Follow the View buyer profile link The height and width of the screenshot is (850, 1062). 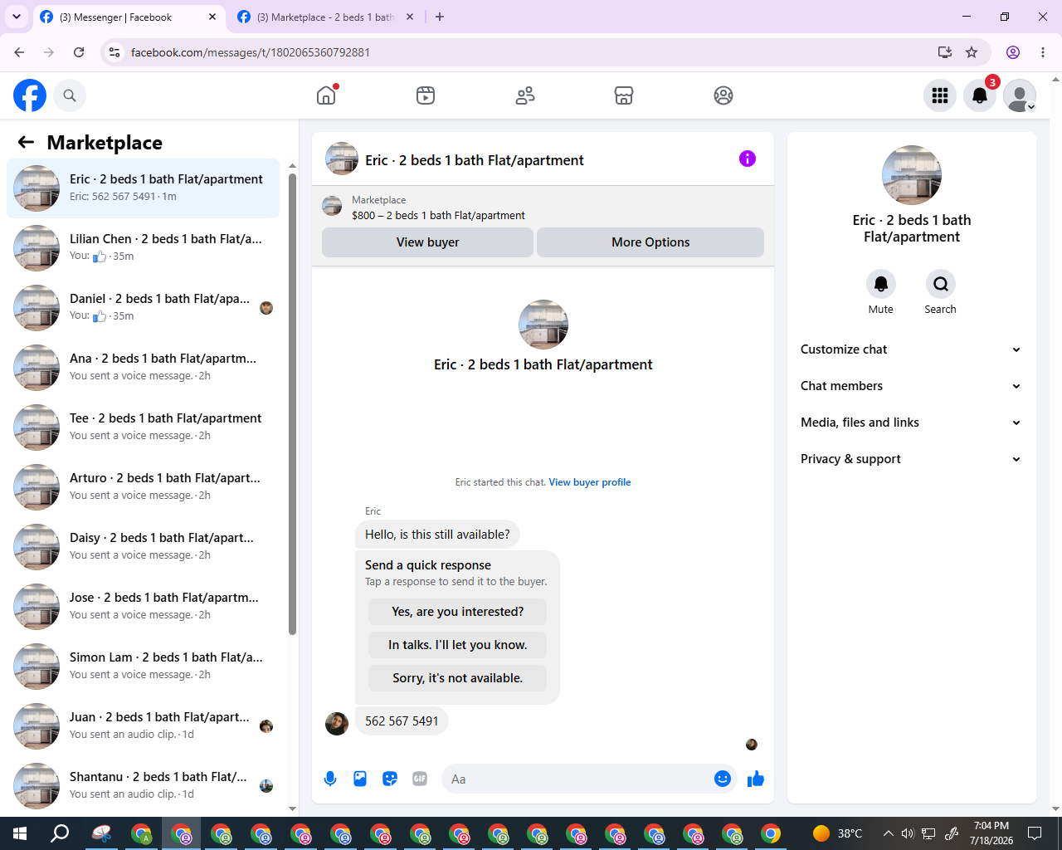click(590, 482)
